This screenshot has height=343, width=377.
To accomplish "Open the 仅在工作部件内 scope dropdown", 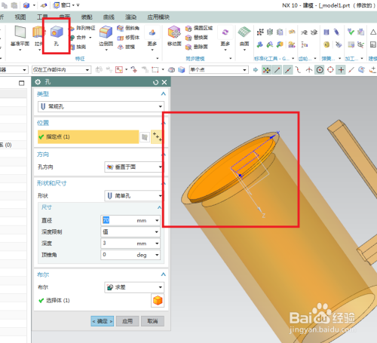I will (61, 69).
